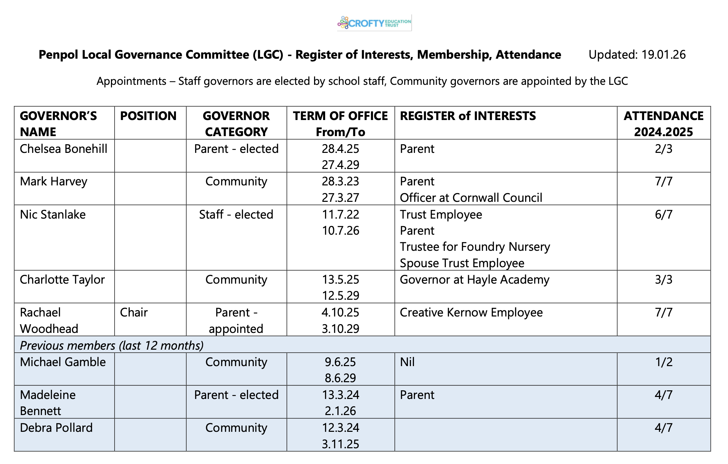Select the 'GOVERNOR'S NAME' column header
The height and width of the screenshot is (464, 728).
pyautogui.click(x=58, y=123)
